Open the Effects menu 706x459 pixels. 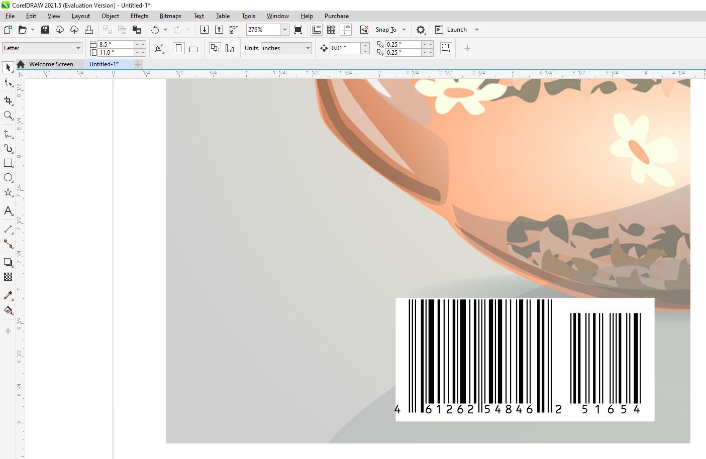139,16
